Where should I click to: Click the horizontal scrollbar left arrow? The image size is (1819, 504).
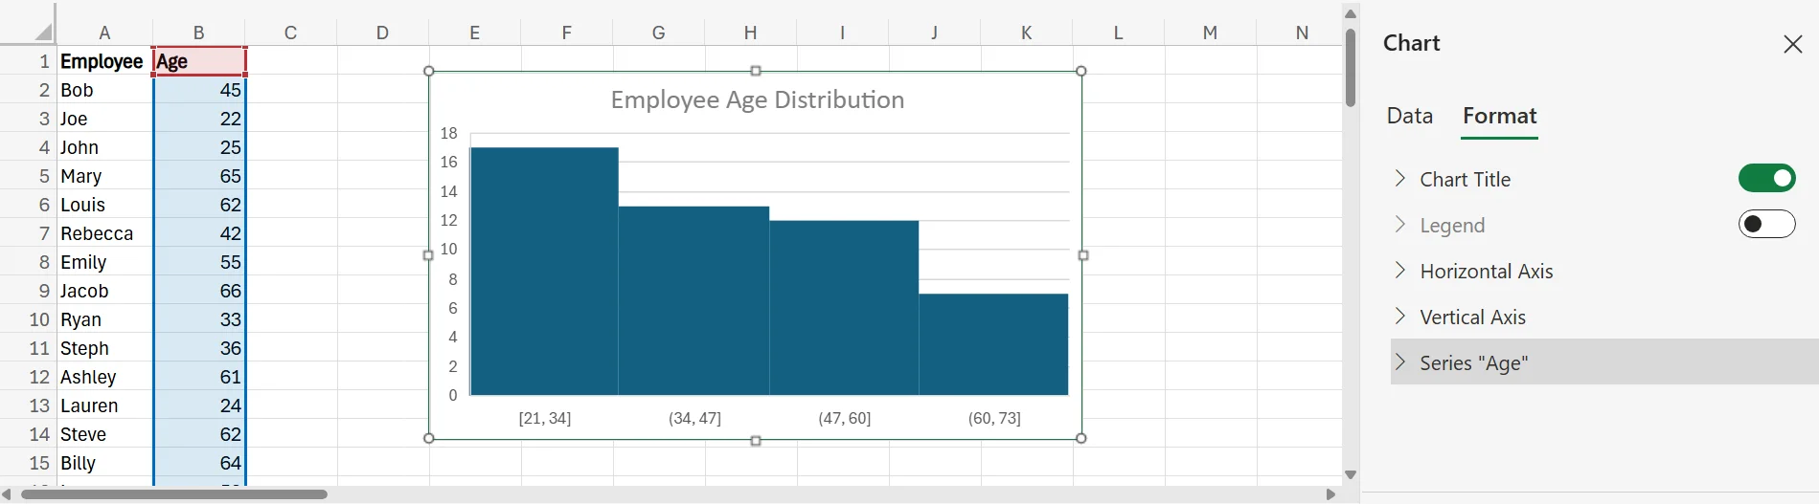click(x=8, y=494)
